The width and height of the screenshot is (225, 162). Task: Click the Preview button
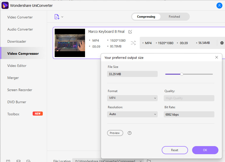pyautogui.click(x=115, y=133)
